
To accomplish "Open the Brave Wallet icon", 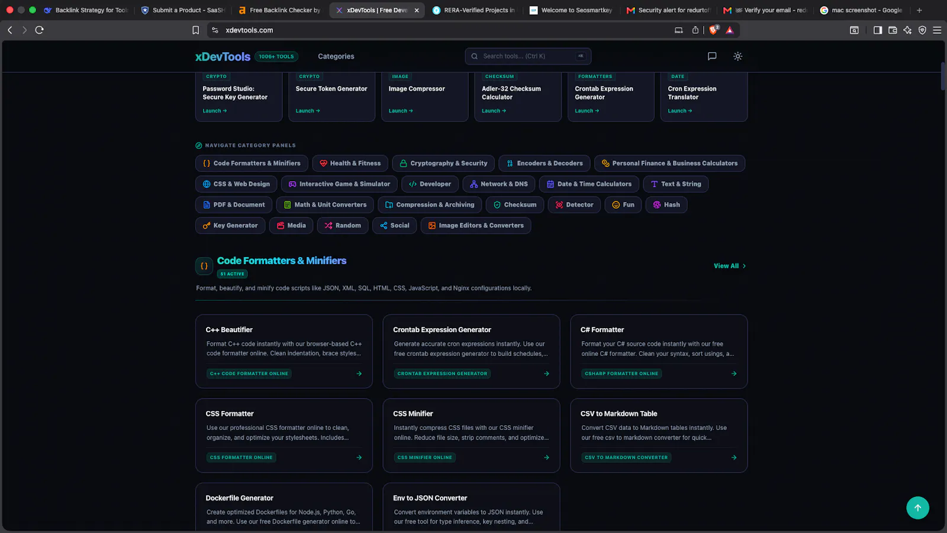I will pos(893,30).
